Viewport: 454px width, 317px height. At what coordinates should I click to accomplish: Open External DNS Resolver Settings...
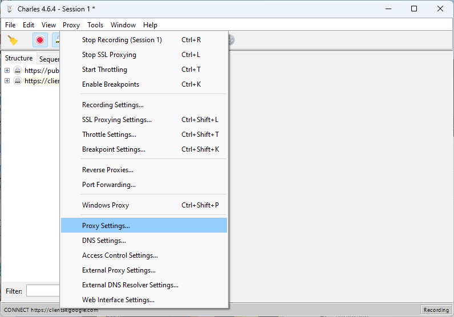(x=144, y=285)
